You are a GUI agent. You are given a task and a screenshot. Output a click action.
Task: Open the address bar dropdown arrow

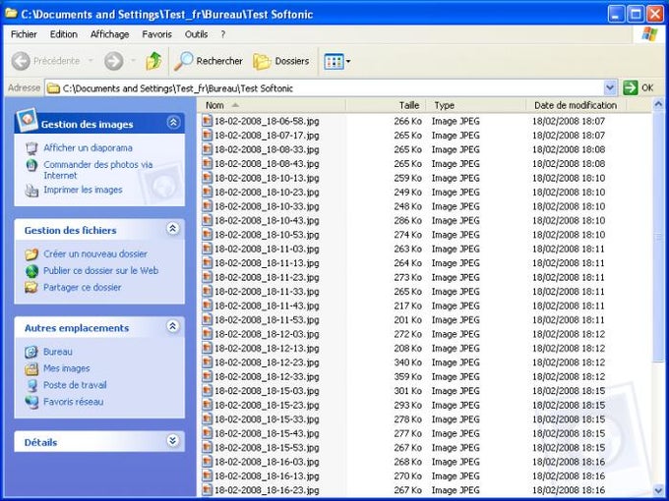tap(610, 87)
